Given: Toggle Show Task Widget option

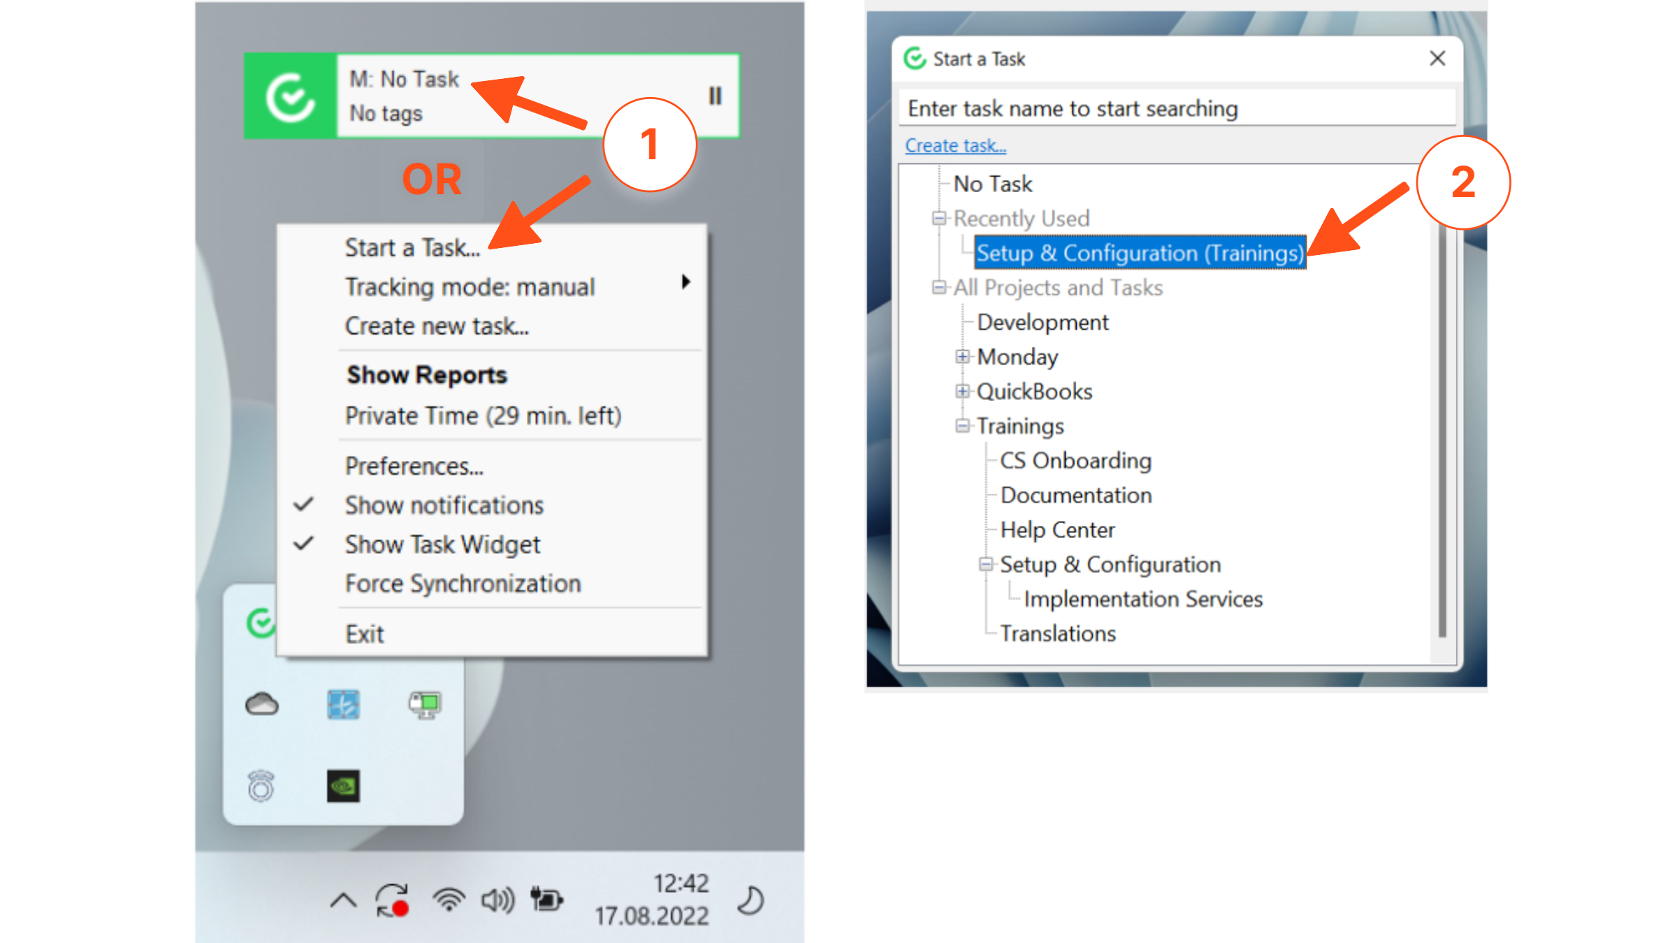Looking at the screenshot, I should pyautogui.click(x=442, y=544).
